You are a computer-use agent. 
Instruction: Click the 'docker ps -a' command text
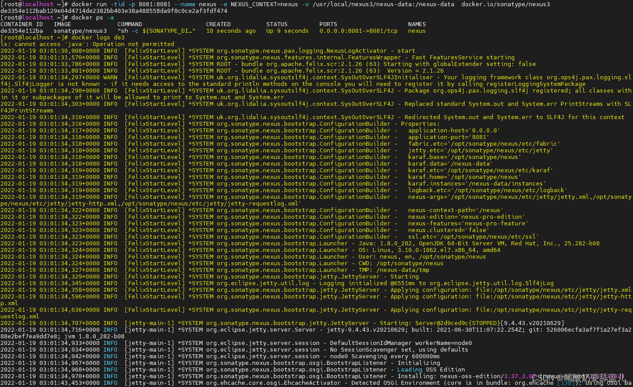93,18
